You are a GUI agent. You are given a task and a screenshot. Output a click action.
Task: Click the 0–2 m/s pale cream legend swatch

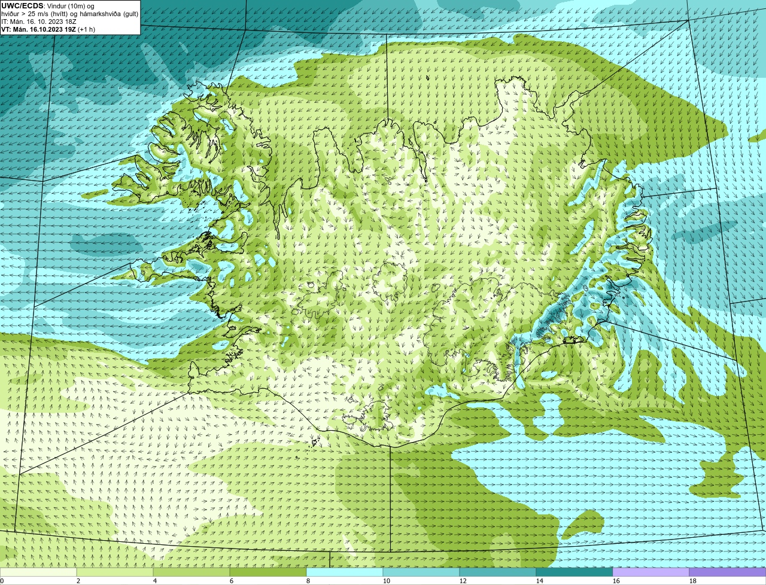coord(38,572)
